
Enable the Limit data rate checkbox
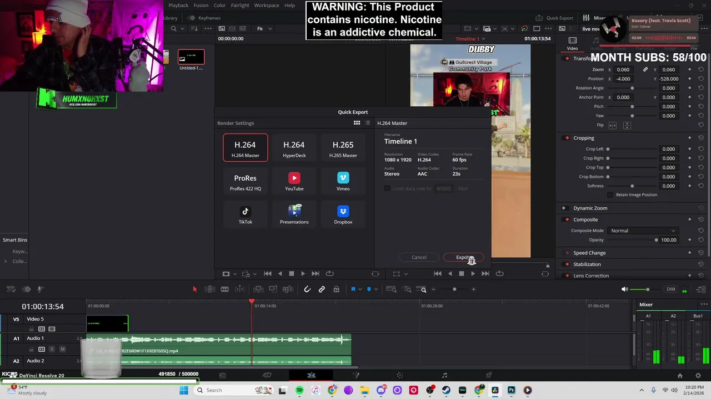click(387, 188)
